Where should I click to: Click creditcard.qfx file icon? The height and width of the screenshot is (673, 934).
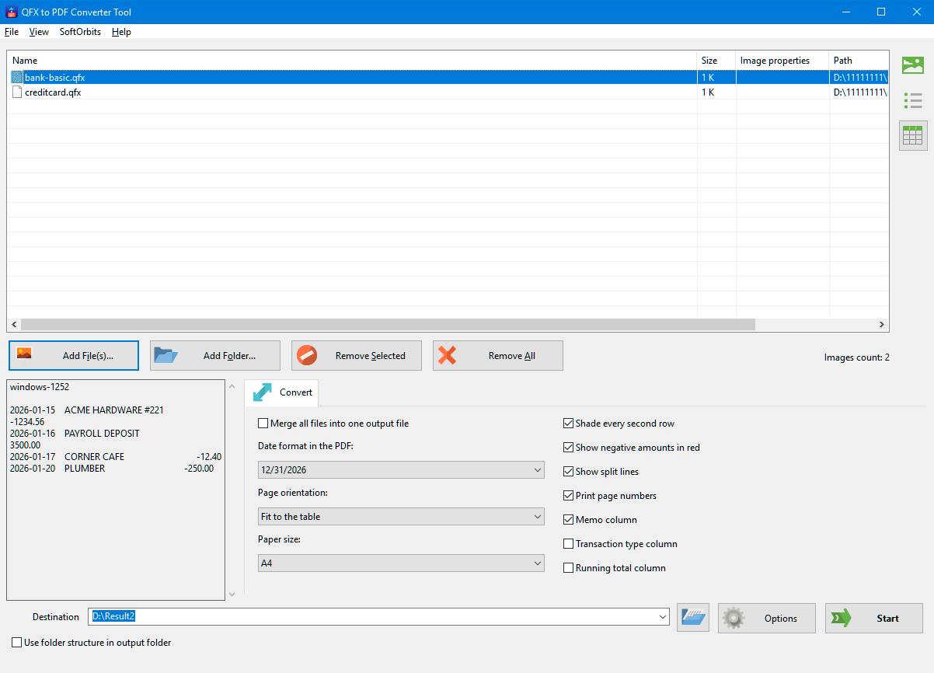pos(17,92)
